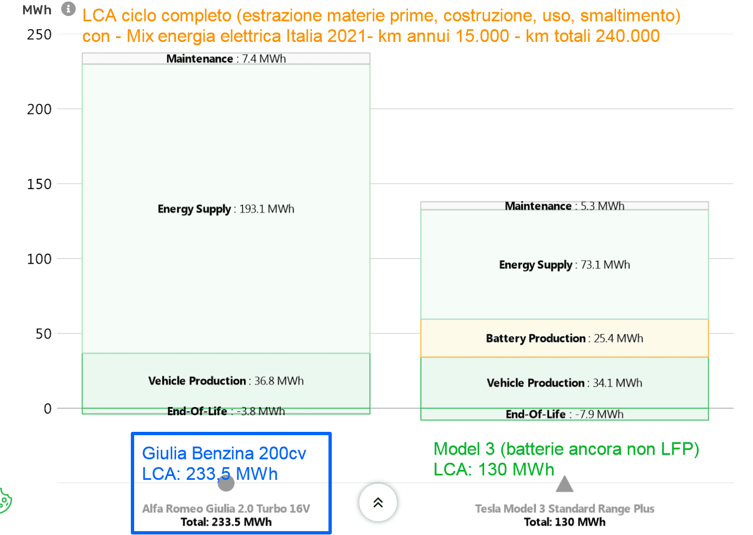Click Giulia's Energy Supply 193.1 MWh segment

(226, 208)
